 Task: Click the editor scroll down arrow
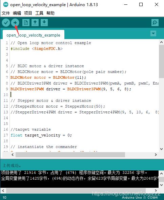(x=161, y=149)
